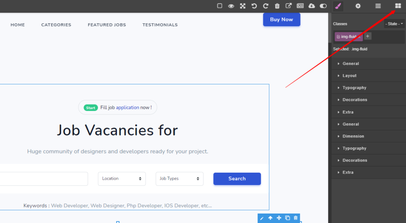Open the State dropdown

[395, 24]
